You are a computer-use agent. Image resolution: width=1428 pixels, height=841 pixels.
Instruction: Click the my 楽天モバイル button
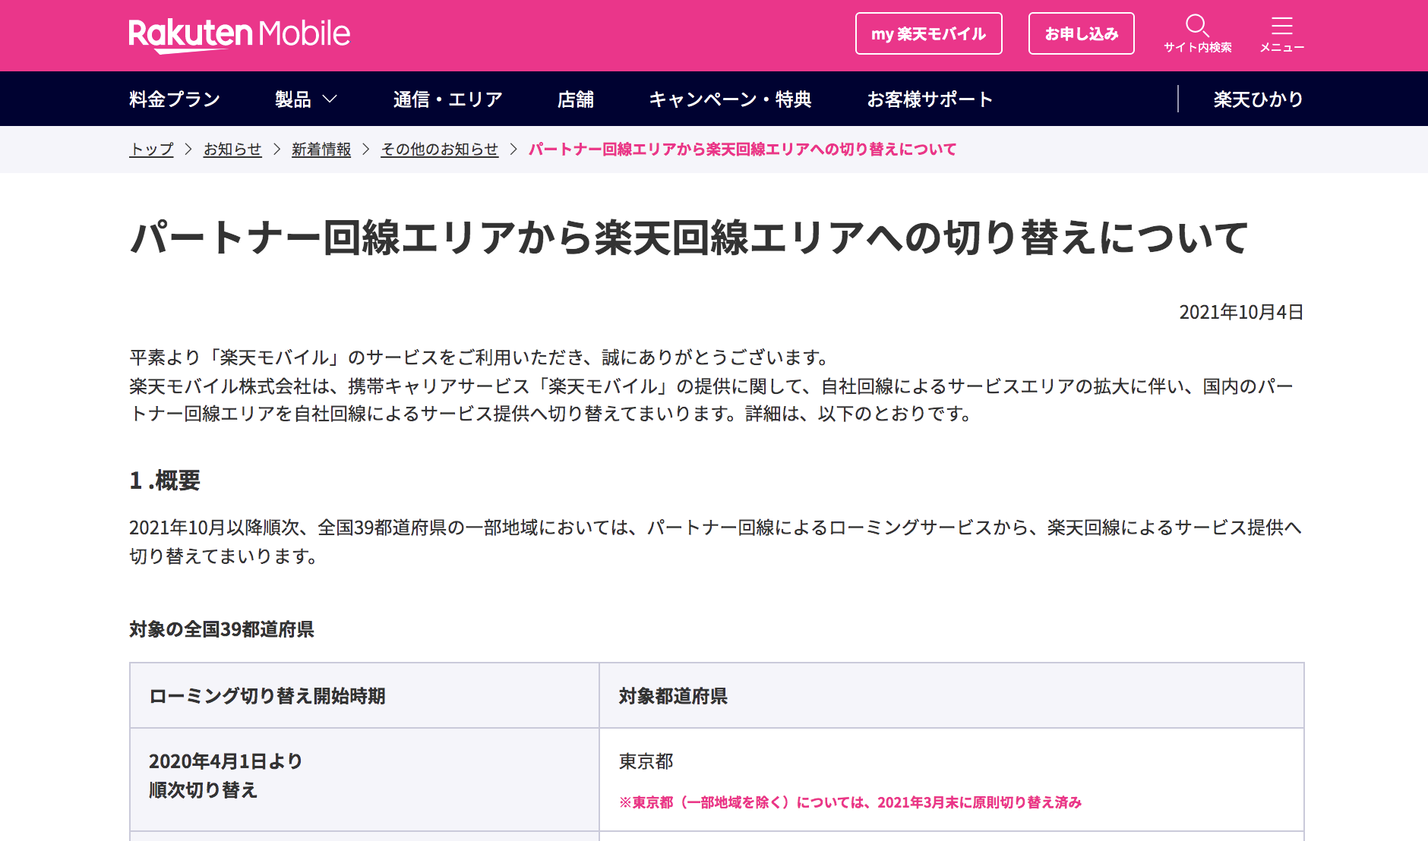(928, 33)
